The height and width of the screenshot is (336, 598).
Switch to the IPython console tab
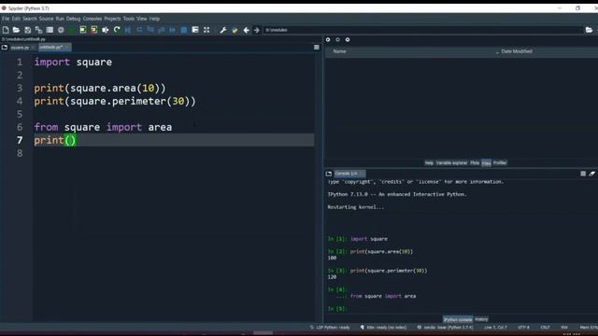click(x=458, y=319)
